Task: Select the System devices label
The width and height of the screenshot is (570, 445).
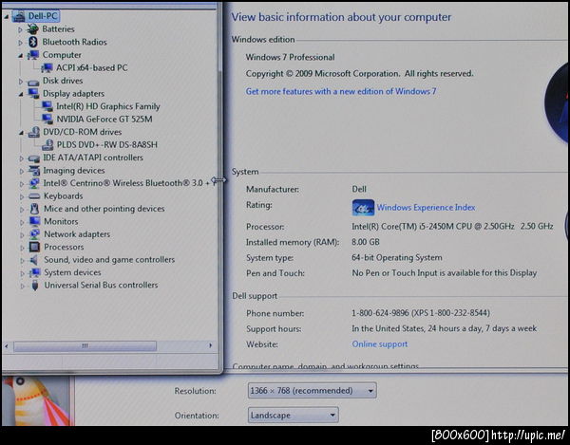Action: click(73, 272)
